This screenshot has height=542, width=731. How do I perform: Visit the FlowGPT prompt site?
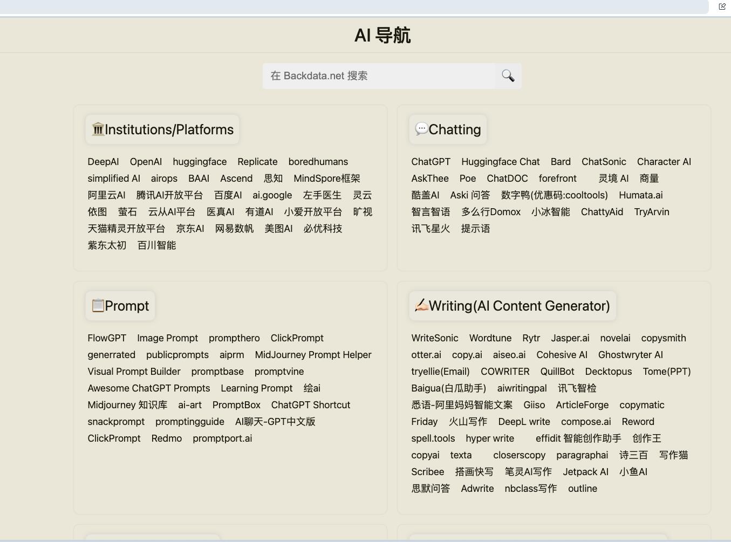click(x=107, y=338)
